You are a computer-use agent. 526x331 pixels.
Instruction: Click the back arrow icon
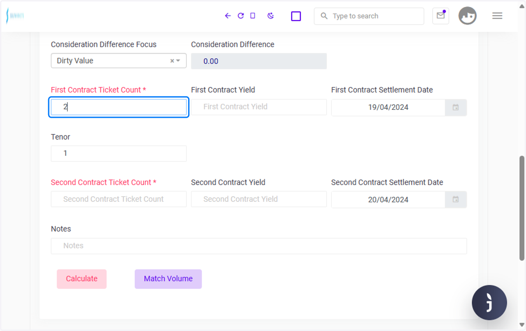227,16
